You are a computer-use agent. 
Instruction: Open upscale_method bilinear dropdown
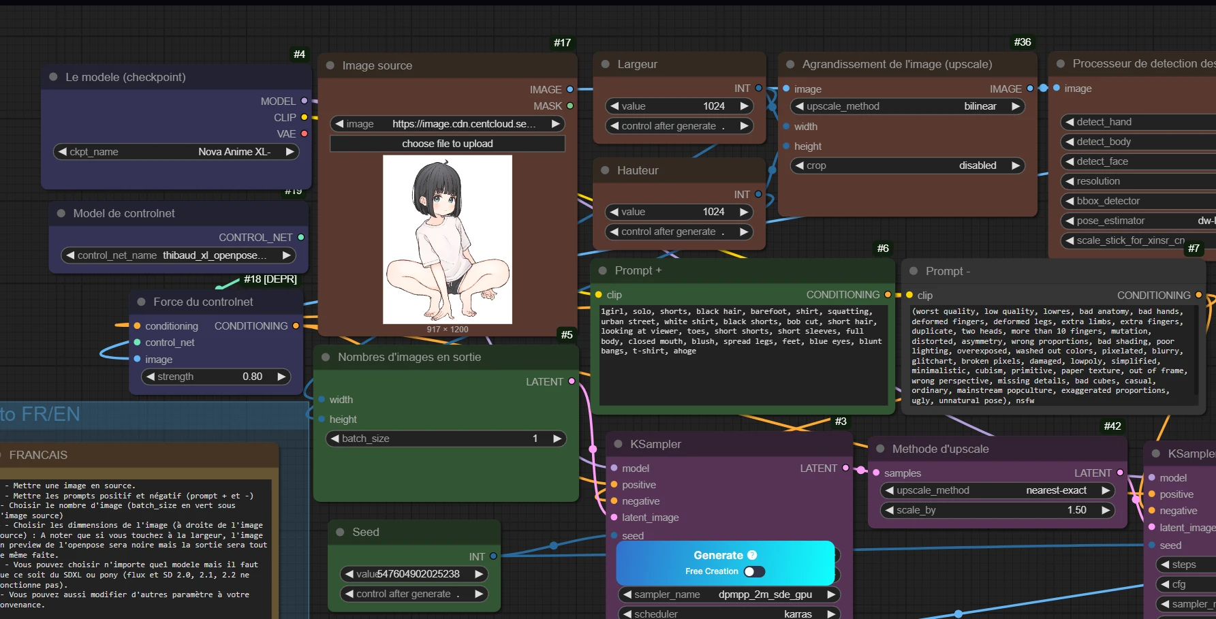click(909, 106)
